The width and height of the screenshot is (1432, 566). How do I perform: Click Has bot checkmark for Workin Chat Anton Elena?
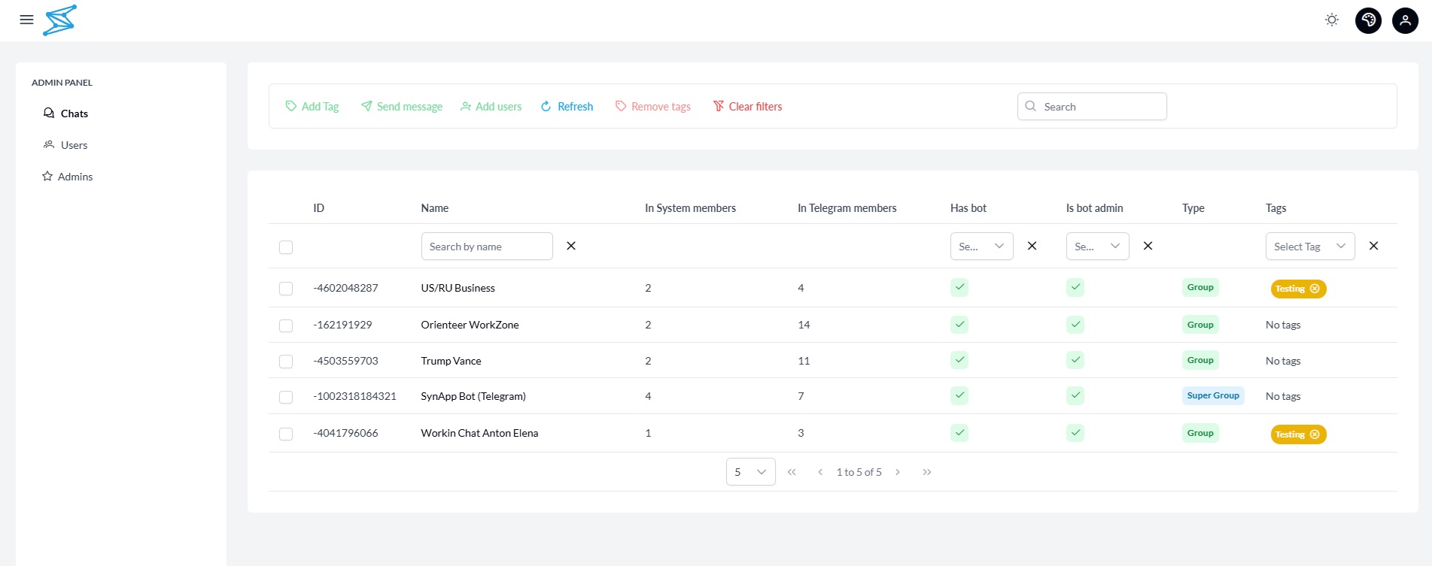(959, 433)
